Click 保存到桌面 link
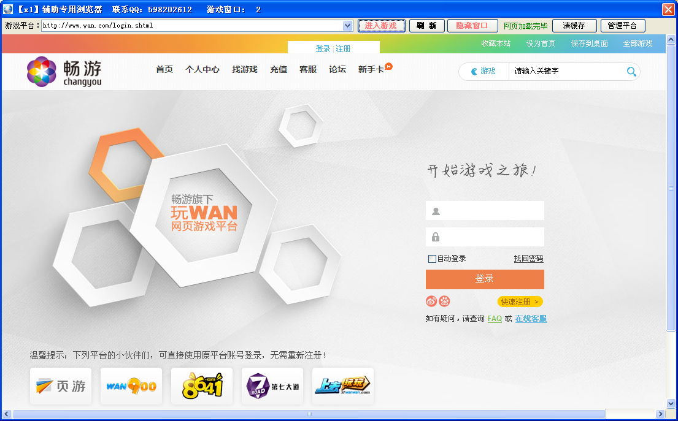678x421 pixels. tap(590, 43)
